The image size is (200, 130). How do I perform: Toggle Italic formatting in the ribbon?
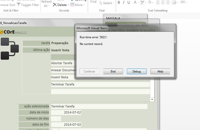pos(123,2)
